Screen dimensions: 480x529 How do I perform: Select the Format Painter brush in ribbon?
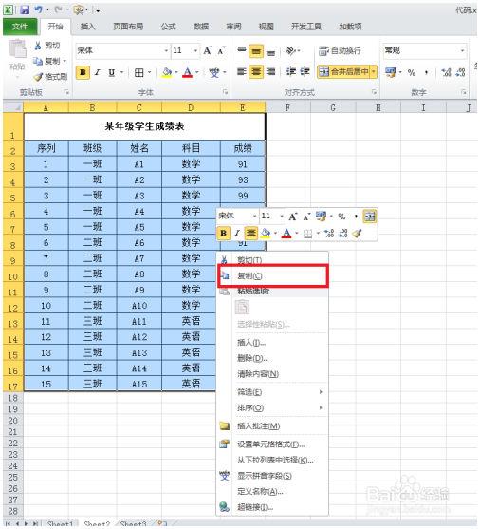[x=38, y=77]
